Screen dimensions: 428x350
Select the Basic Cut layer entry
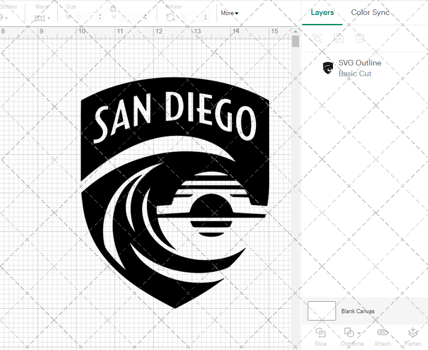[355, 73]
